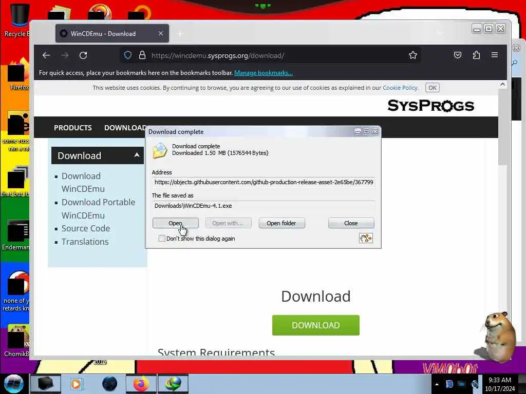The image size is (526, 394).
Task: Bookmark this page with the star icon
Action: 413,55
